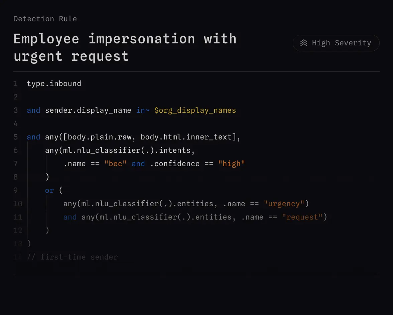Click the triple-chevron severity icon
Viewport: 393px width, 315px height.
coord(303,43)
